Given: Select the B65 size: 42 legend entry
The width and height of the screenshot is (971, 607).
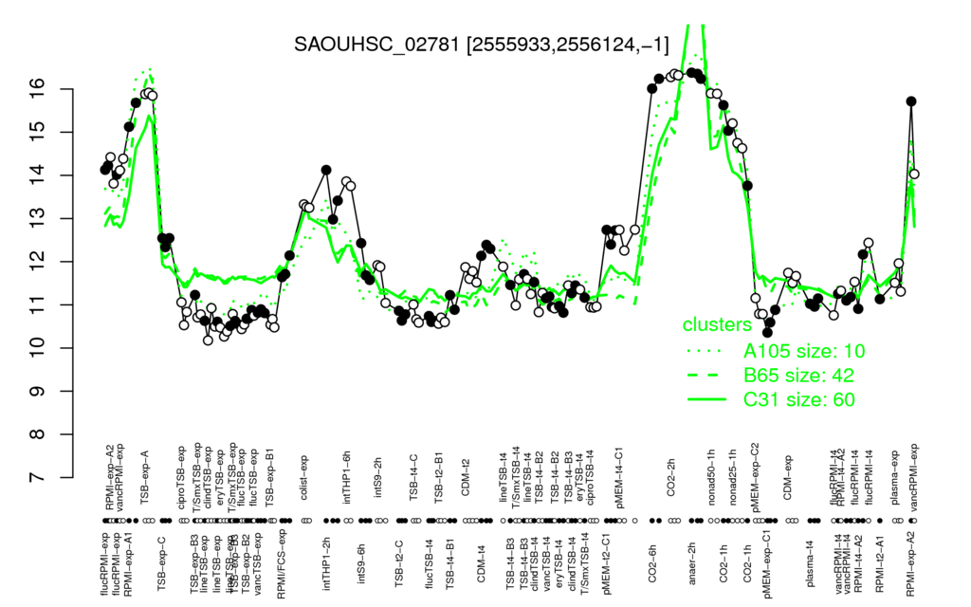Looking at the screenshot, I should pos(798,376).
